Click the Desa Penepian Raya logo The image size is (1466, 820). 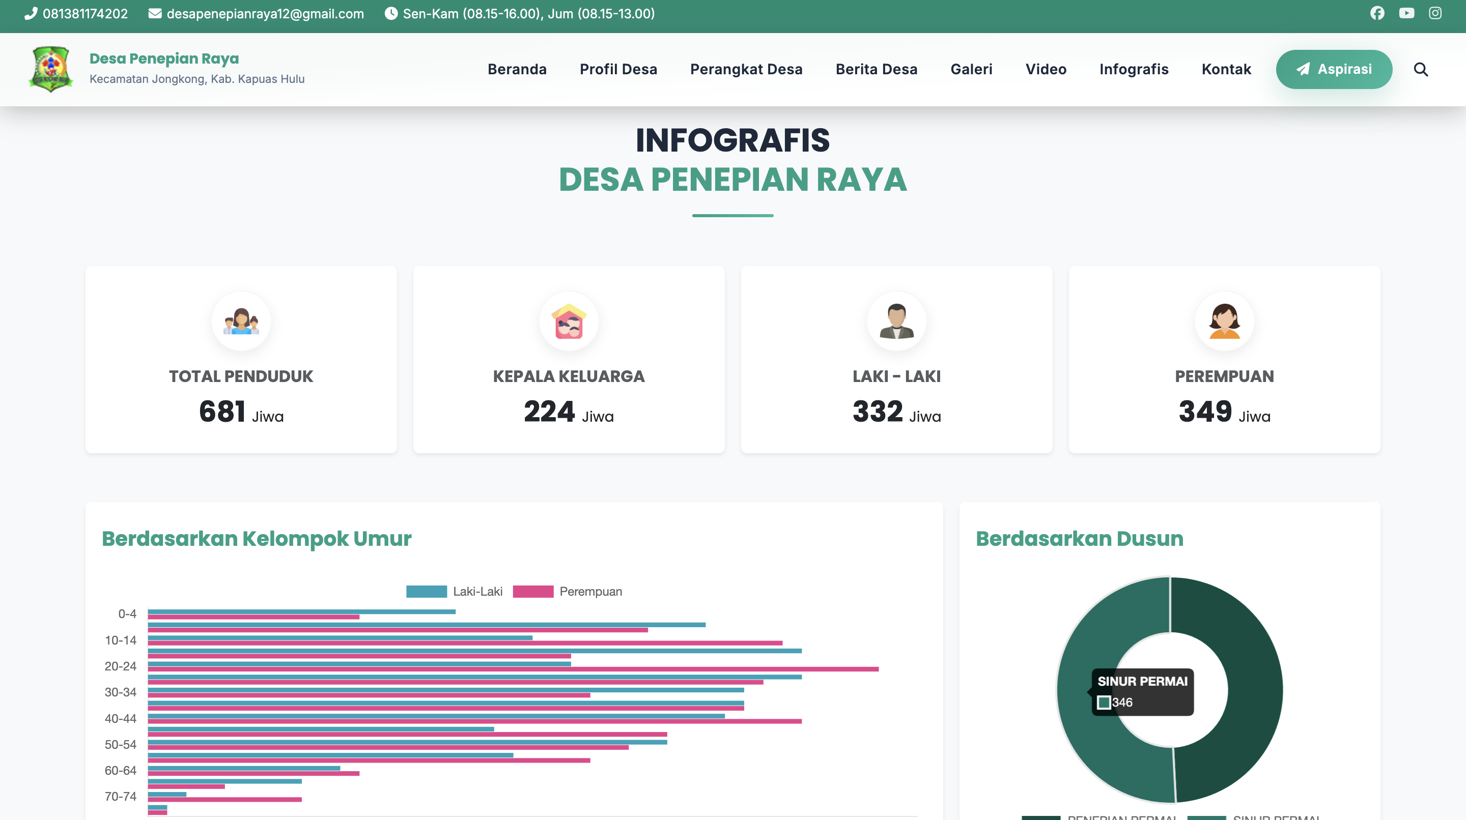tap(51, 69)
